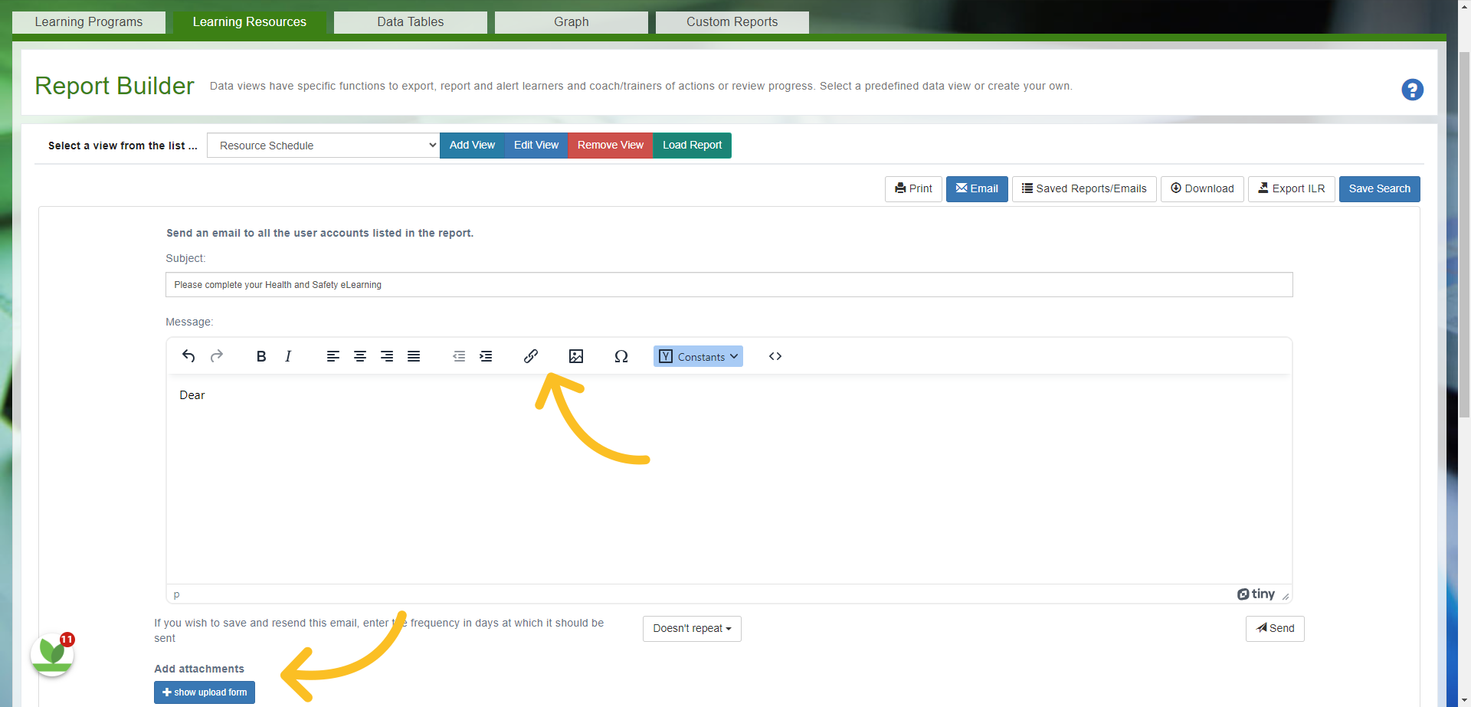This screenshot has height=707, width=1471.
Task: Open the special character omega tool
Action: pos(621,356)
